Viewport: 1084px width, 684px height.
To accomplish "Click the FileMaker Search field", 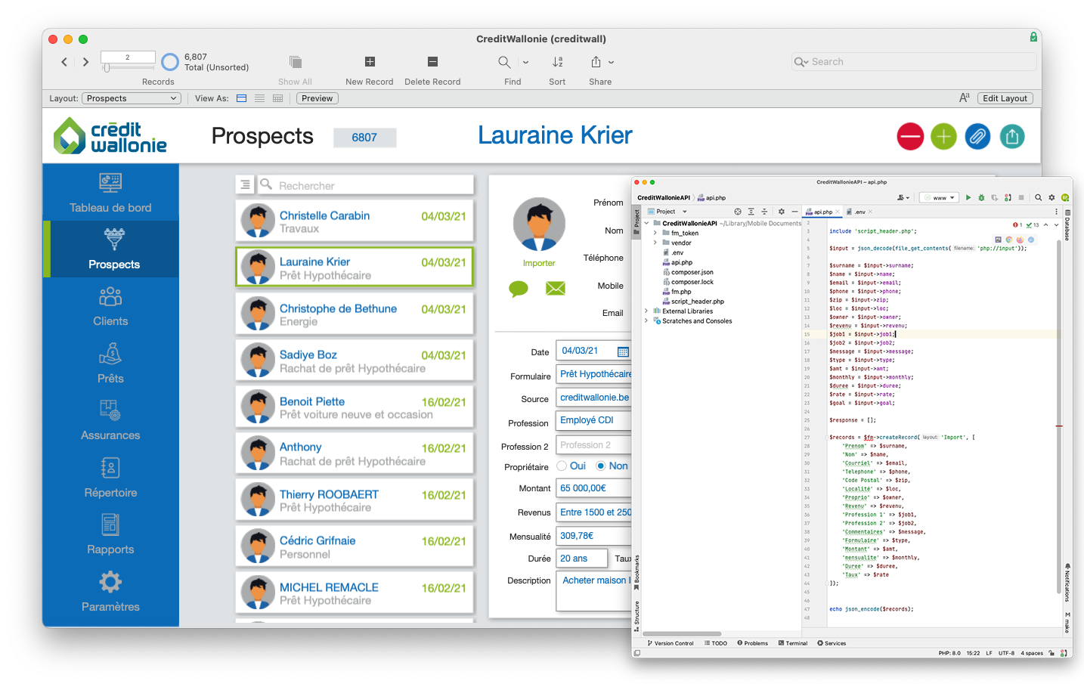I will click(x=914, y=62).
